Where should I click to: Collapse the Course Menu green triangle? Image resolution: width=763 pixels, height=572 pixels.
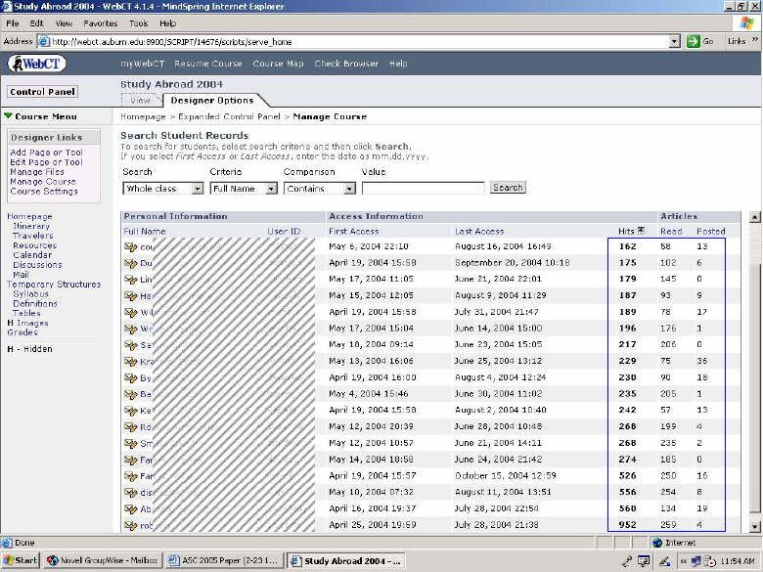8,116
